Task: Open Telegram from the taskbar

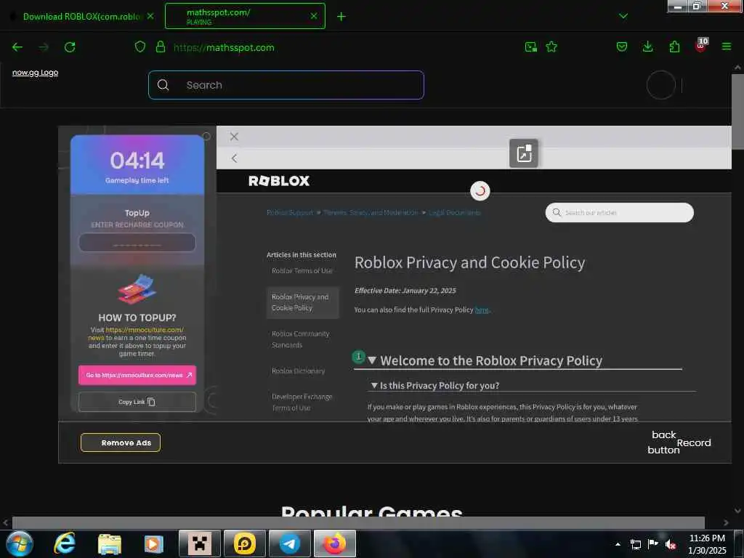Action: 289,543
